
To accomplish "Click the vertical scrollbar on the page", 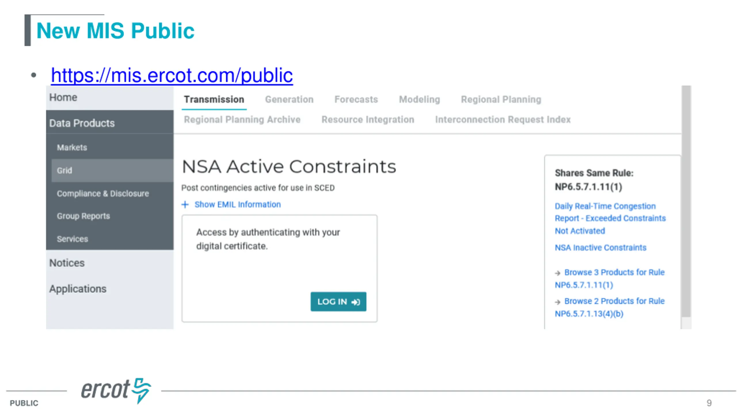I will (x=686, y=201).
